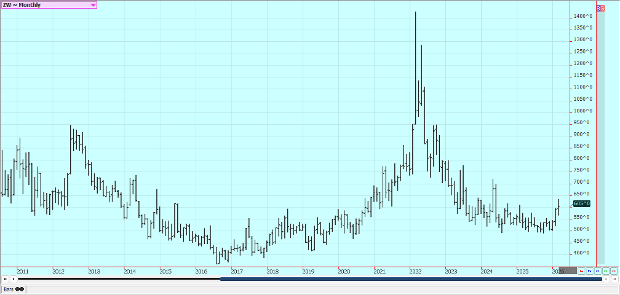Click the binoculars icon on the Bars tab
The height and width of the screenshot is (295, 620).
pos(19,289)
